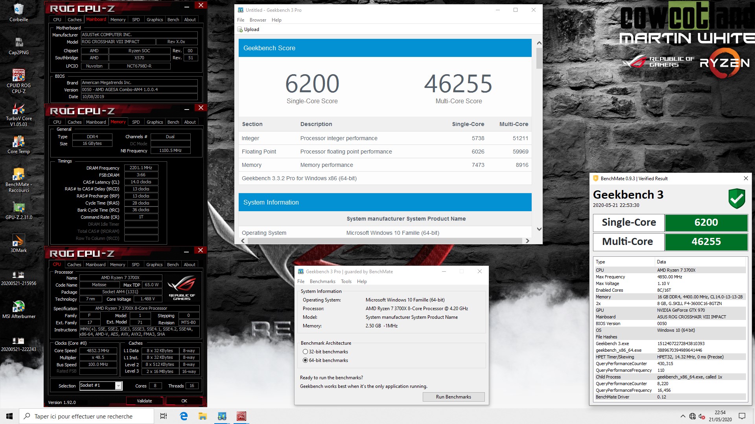Open Task View on the taskbar

coord(164,416)
